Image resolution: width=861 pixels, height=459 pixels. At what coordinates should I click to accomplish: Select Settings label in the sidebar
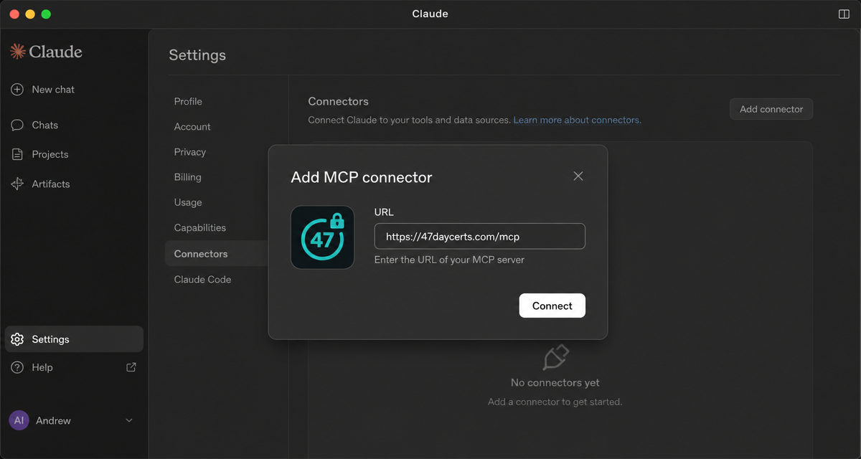pos(50,339)
